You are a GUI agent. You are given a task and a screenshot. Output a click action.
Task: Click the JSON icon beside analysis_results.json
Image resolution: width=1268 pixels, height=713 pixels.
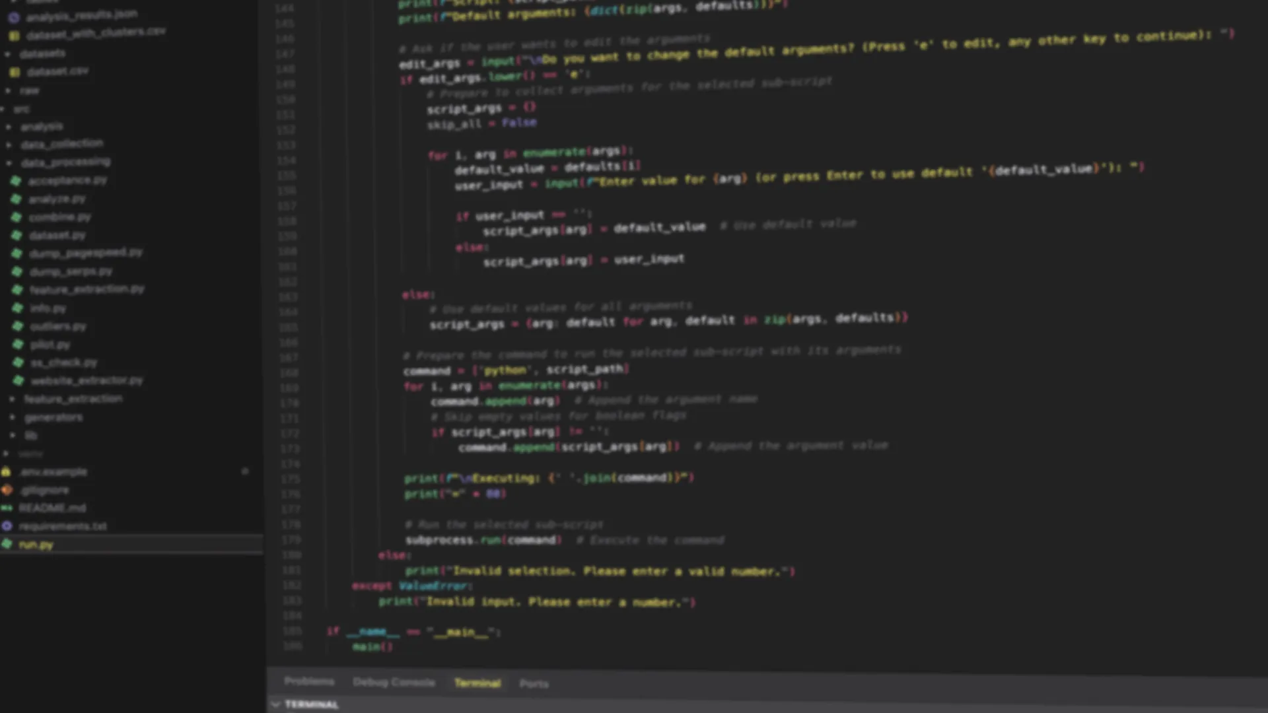15,17
